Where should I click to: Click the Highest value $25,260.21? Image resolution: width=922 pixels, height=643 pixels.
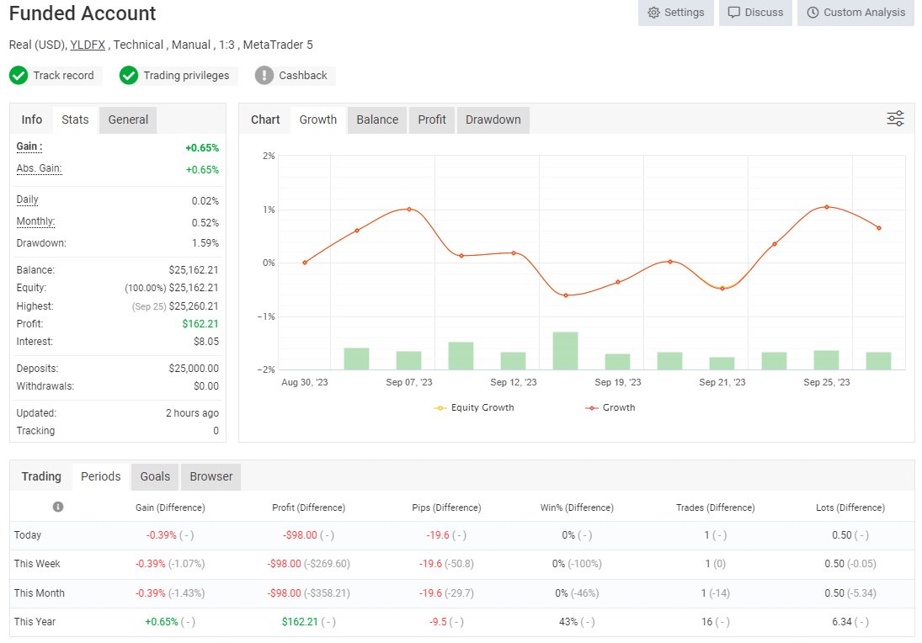[194, 306]
